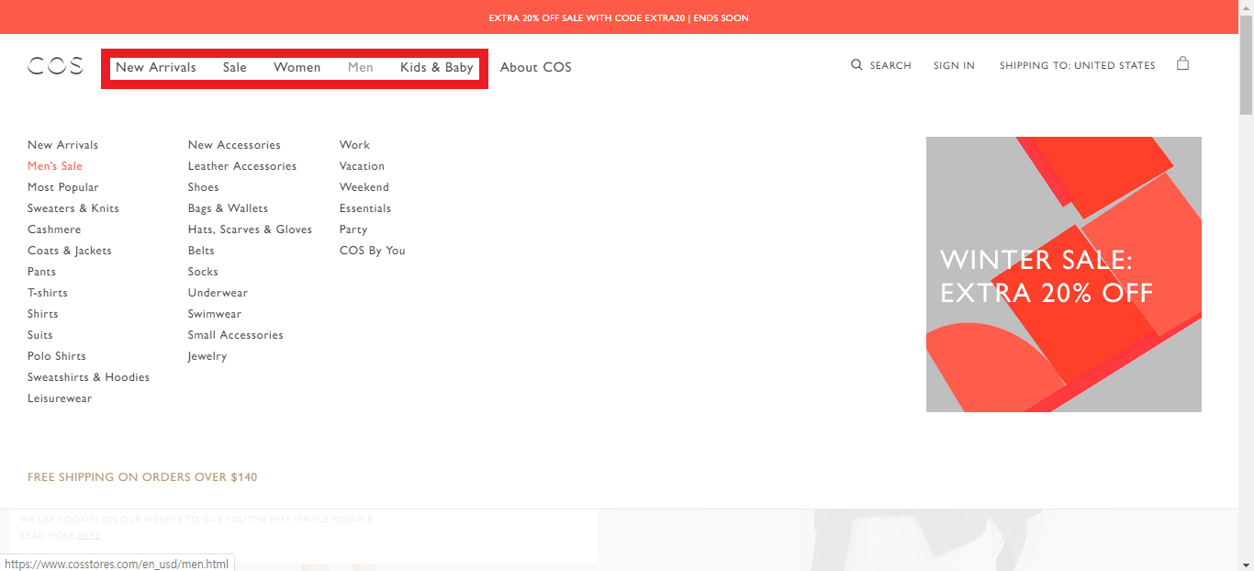Open the About COS menu
The width and height of the screenshot is (1254, 571).
tap(536, 67)
